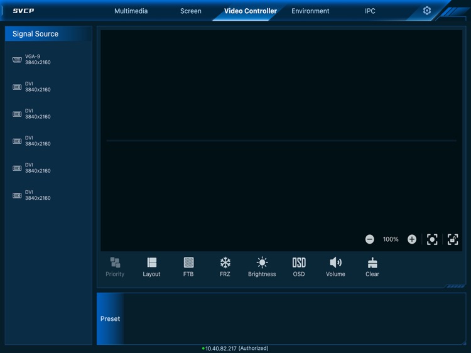Zoom in with the plus icon
The image size is (471, 353).
pos(412,239)
